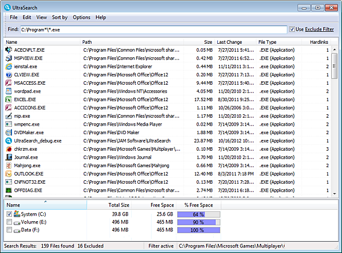The height and width of the screenshot is (253, 342).
Task: Select path C:\Program Files\DVD Maker
Action: tap(111, 132)
